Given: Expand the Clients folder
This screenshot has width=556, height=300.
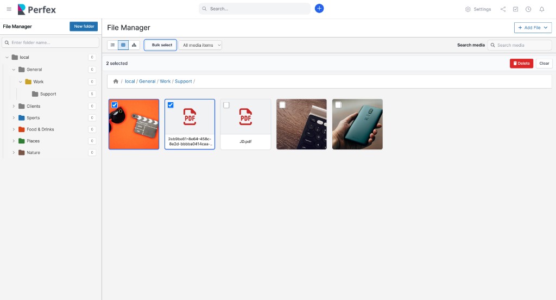Looking at the screenshot, I should 14,106.
